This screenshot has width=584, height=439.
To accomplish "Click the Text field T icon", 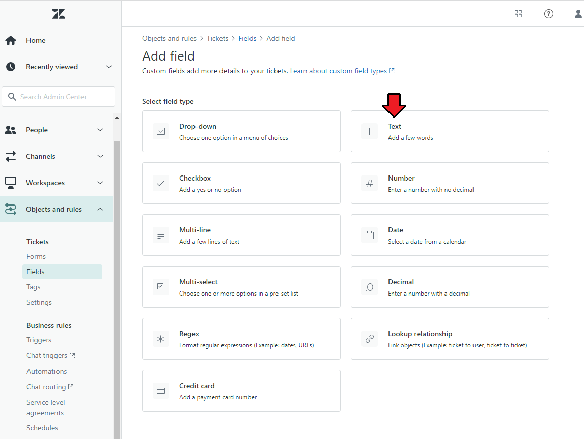I will click(x=370, y=131).
